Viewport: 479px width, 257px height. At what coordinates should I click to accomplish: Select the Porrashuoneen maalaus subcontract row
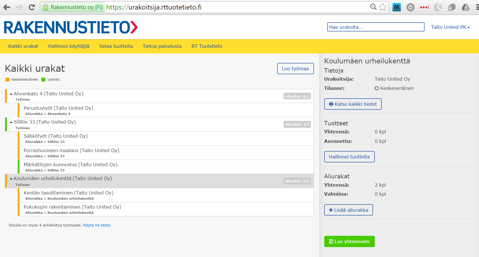click(x=166, y=152)
